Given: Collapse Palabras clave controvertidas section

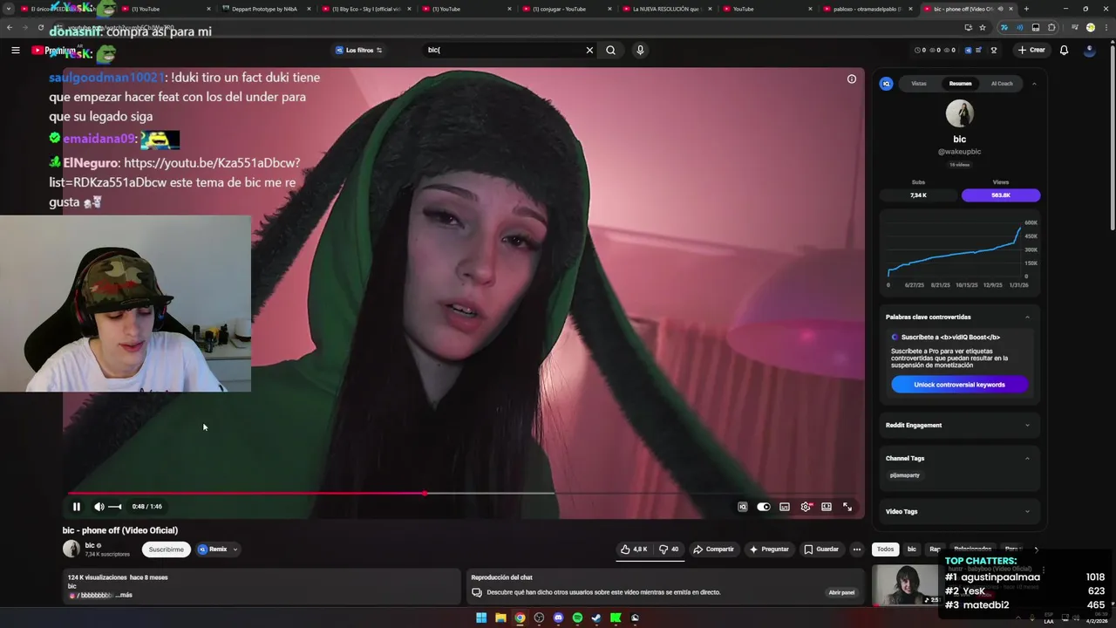Looking at the screenshot, I should [x=1027, y=317].
